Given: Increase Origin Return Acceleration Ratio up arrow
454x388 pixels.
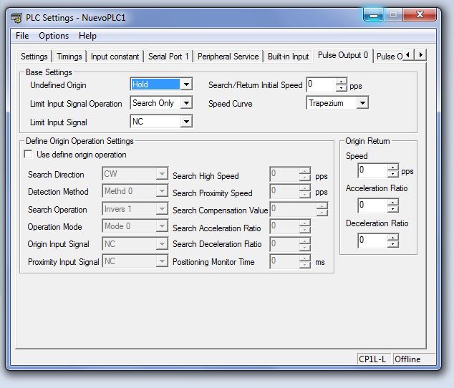Looking at the screenshot, I should [x=393, y=203].
